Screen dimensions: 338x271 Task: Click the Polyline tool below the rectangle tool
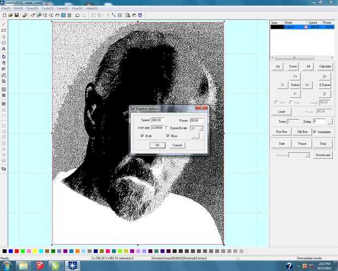pos(4,36)
